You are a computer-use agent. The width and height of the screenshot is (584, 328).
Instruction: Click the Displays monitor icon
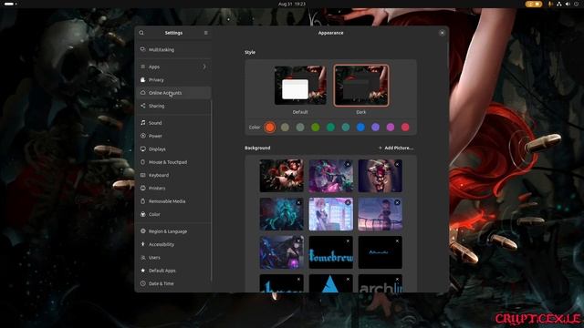(142, 149)
